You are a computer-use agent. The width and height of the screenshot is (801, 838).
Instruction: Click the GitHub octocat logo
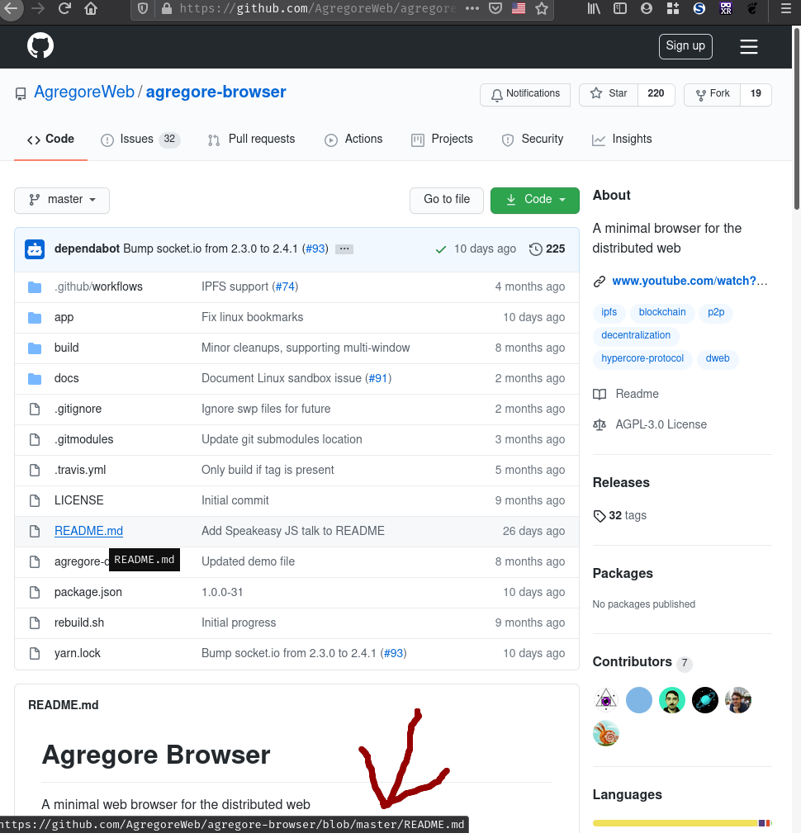coord(40,45)
